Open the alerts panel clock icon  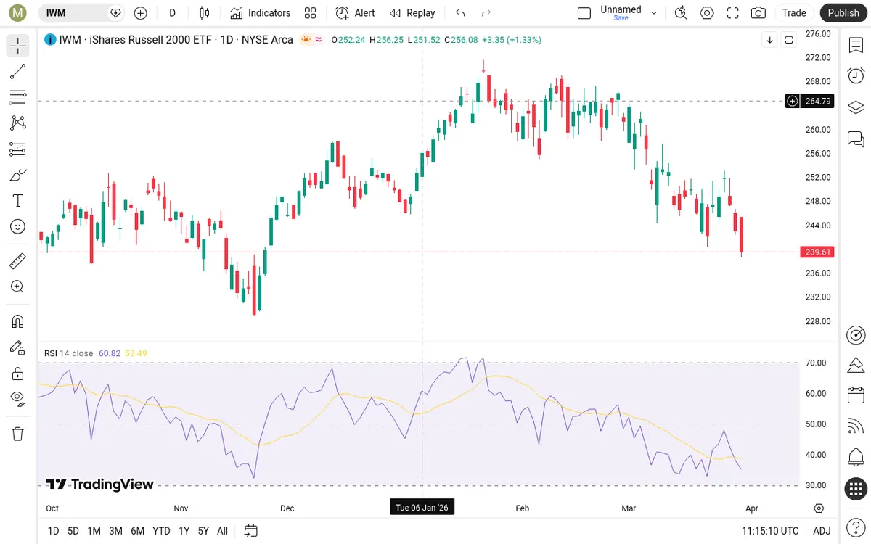[x=856, y=76]
